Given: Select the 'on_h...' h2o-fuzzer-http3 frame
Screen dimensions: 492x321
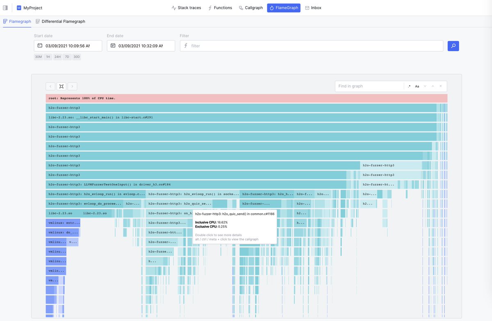Looking at the screenshot, I should pyautogui.click(x=170, y=213).
